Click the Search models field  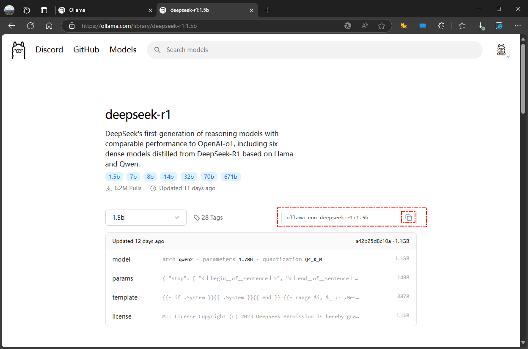314,50
